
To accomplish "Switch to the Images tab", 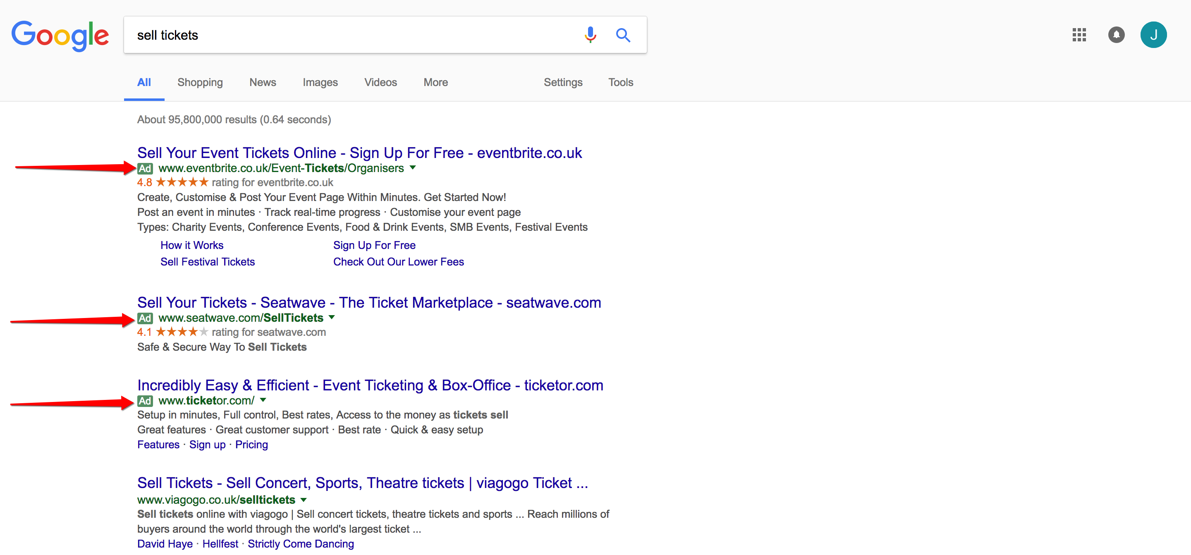I will 320,82.
